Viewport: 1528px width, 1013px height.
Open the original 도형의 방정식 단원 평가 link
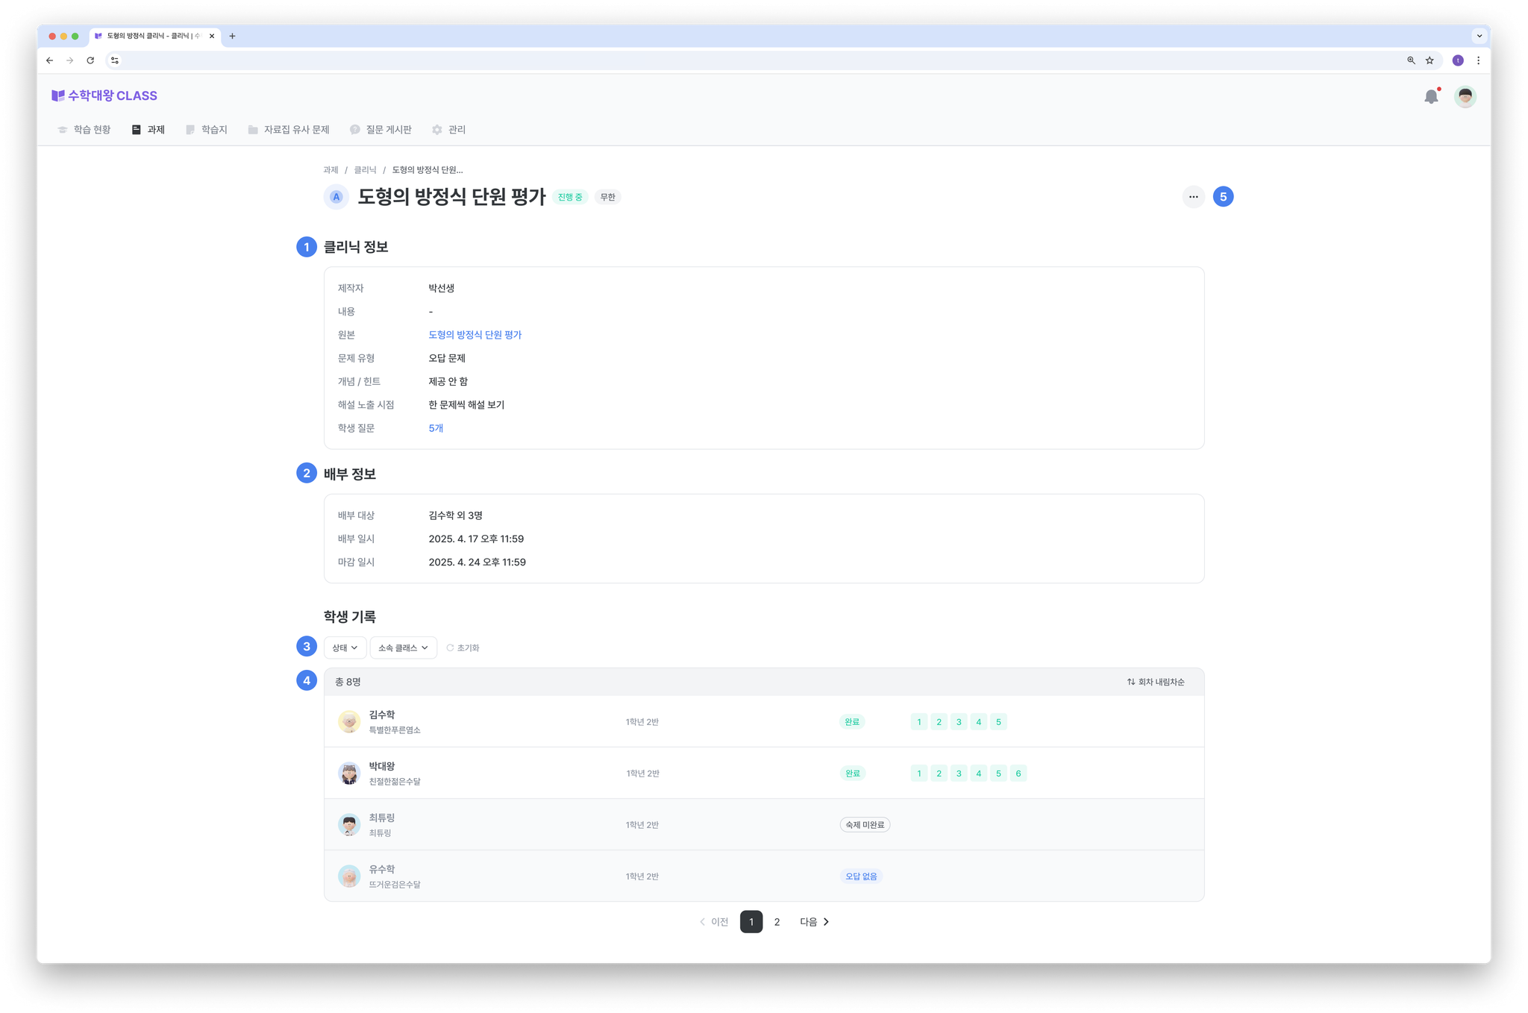point(475,335)
